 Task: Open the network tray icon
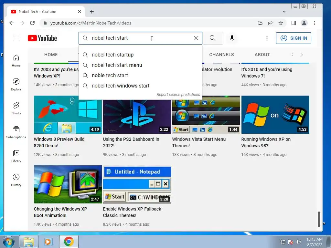283,242
